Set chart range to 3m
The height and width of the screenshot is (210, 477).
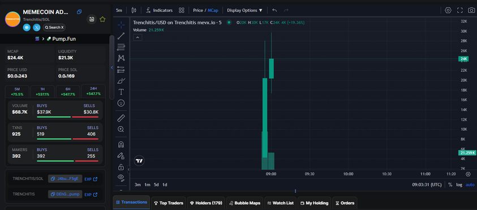137,185
